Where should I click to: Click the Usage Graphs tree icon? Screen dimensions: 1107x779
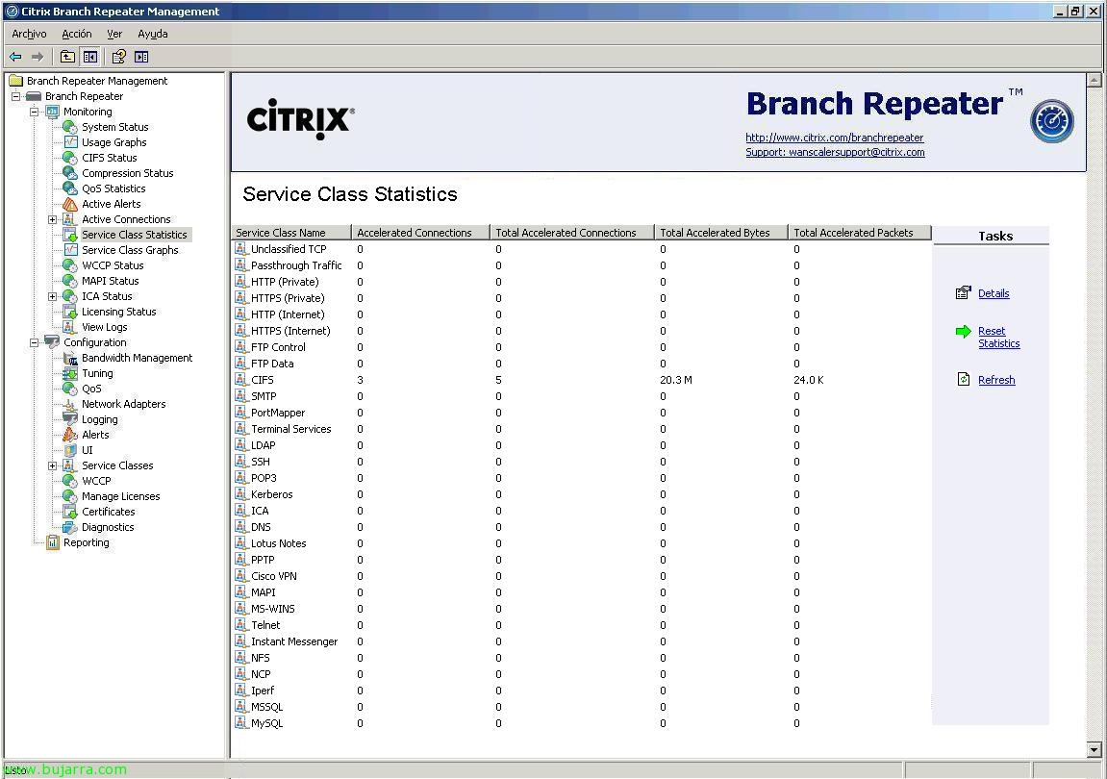coord(70,142)
